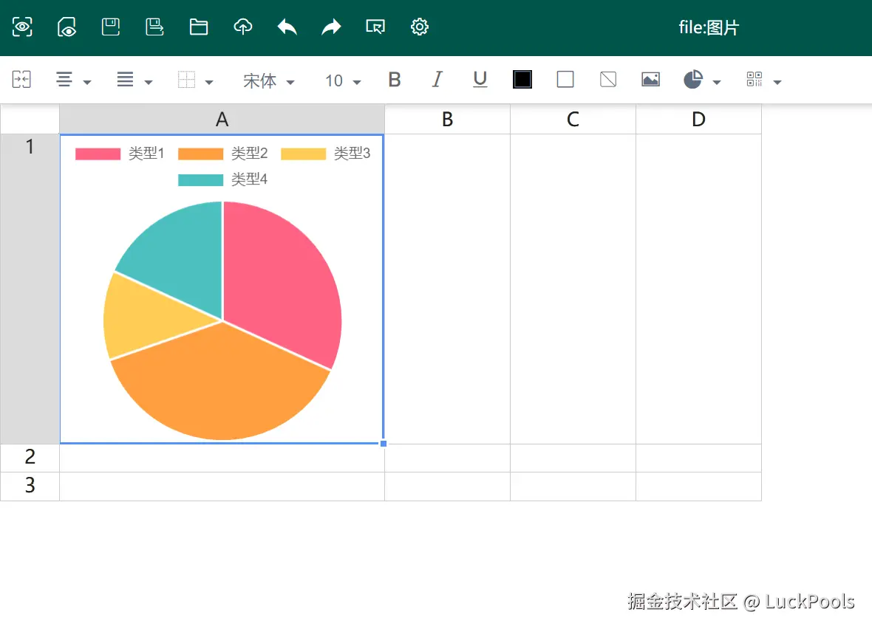This screenshot has width=872, height=629.
Task: Open the white background color swatch
Action: click(565, 80)
